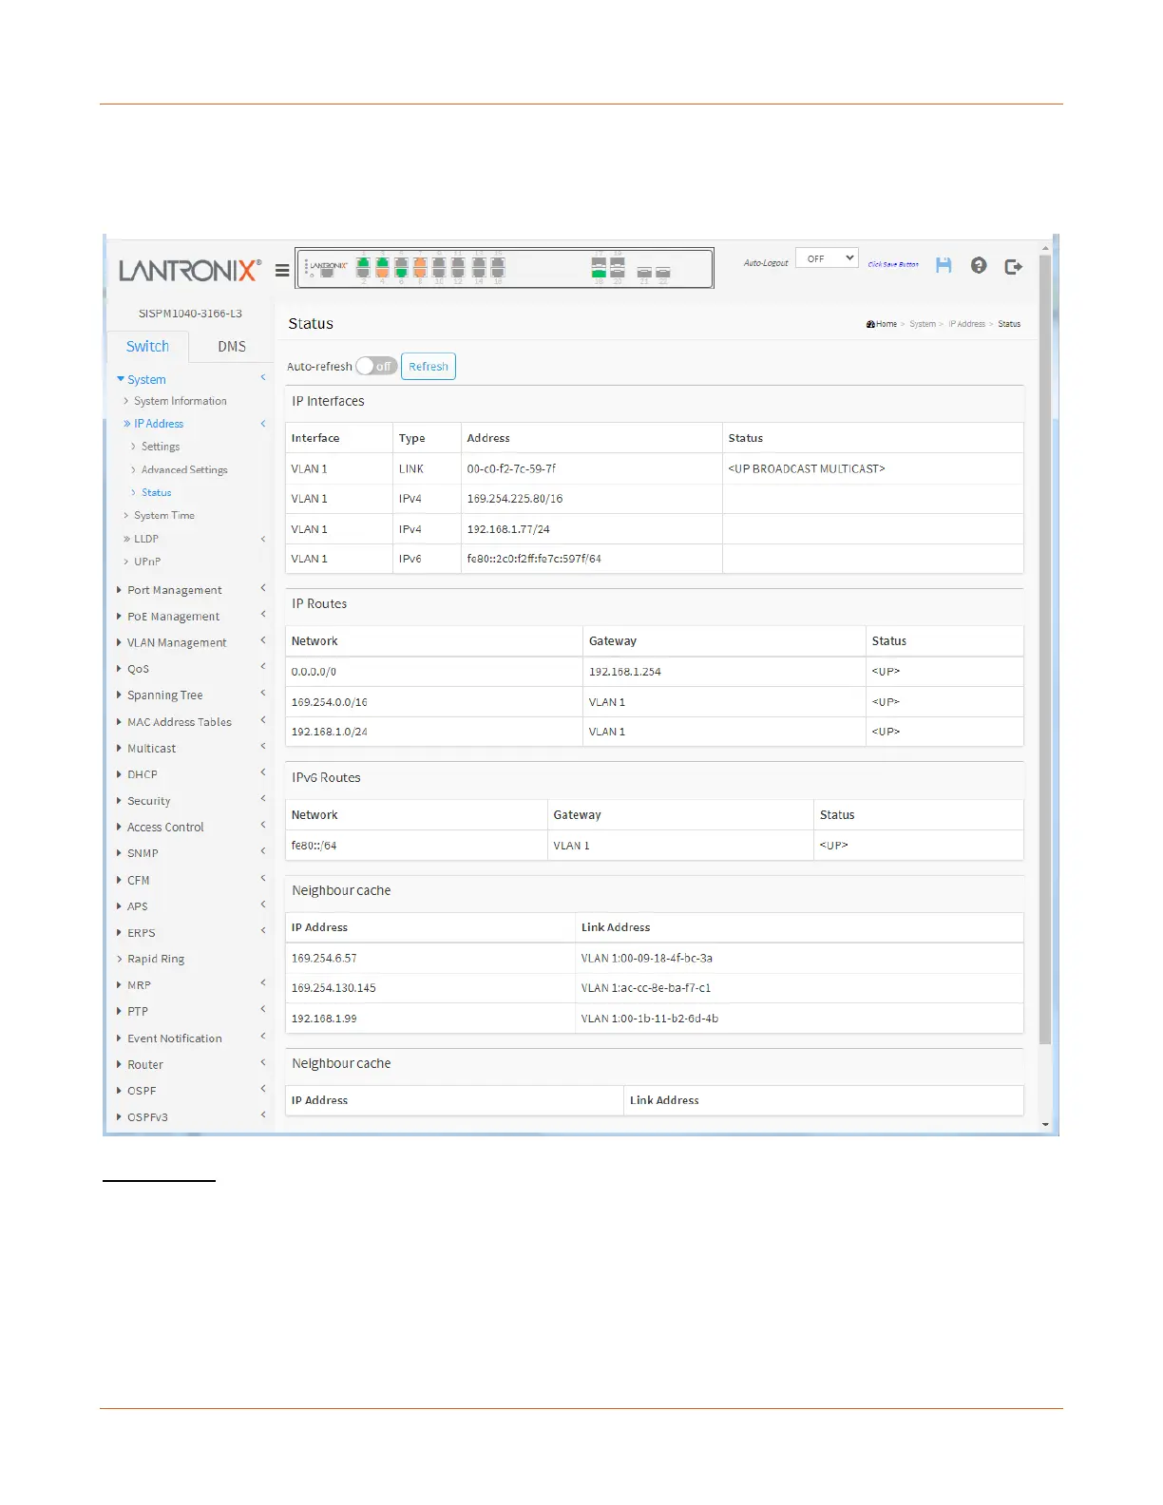Collapse the System menu
The image size is (1163, 1505).
(146, 379)
